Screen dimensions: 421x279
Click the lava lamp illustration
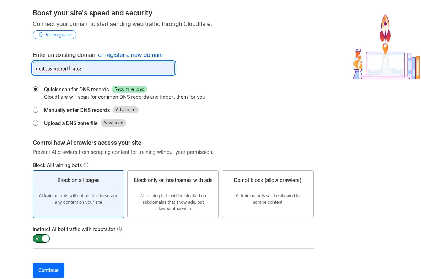tap(358, 65)
